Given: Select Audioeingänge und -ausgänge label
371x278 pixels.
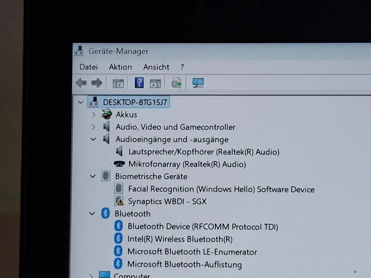Looking at the screenshot, I should tap(172, 139).
